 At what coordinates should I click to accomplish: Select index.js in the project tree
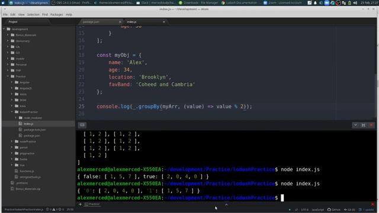coord(28,124)
